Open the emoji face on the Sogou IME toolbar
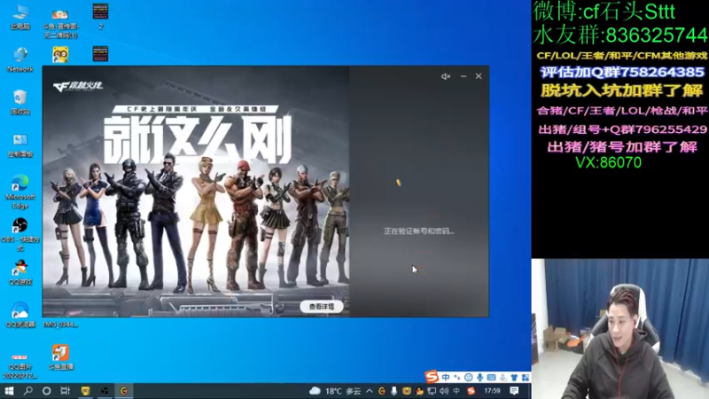Screen dimensions: 709x399 (x=469, y=377)
